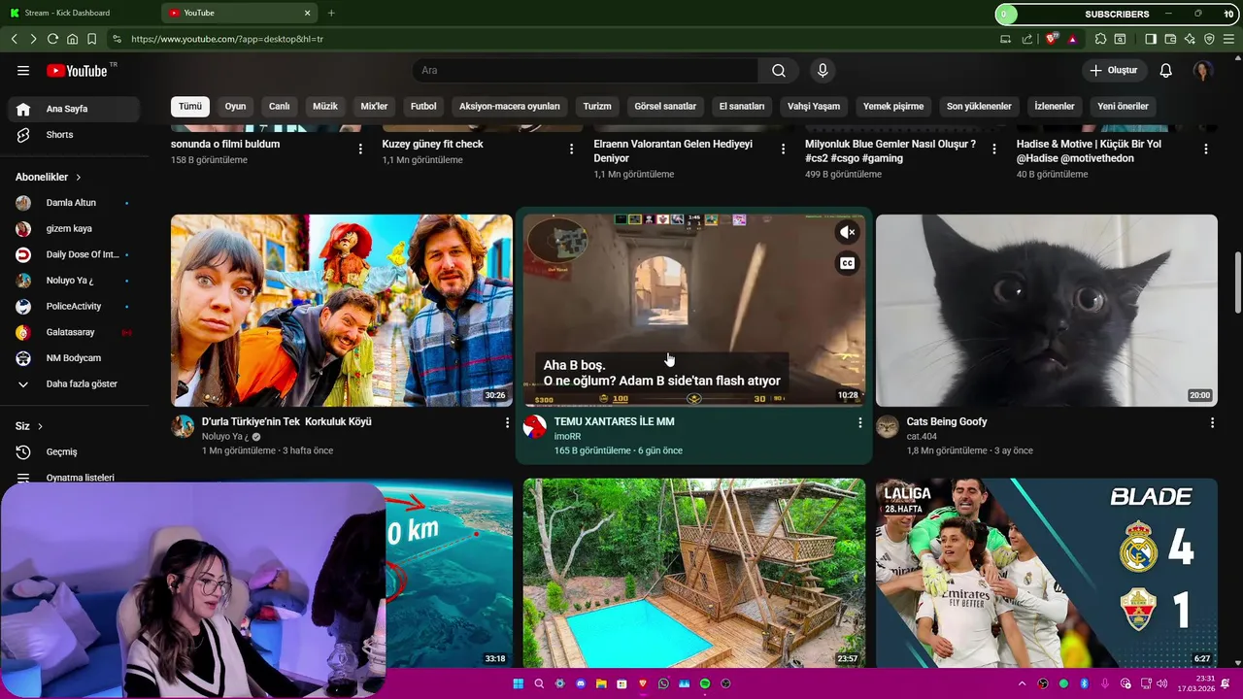Open the browser main menu
Viewport: 1243px width, 699px height.
tap(1228, 39)
